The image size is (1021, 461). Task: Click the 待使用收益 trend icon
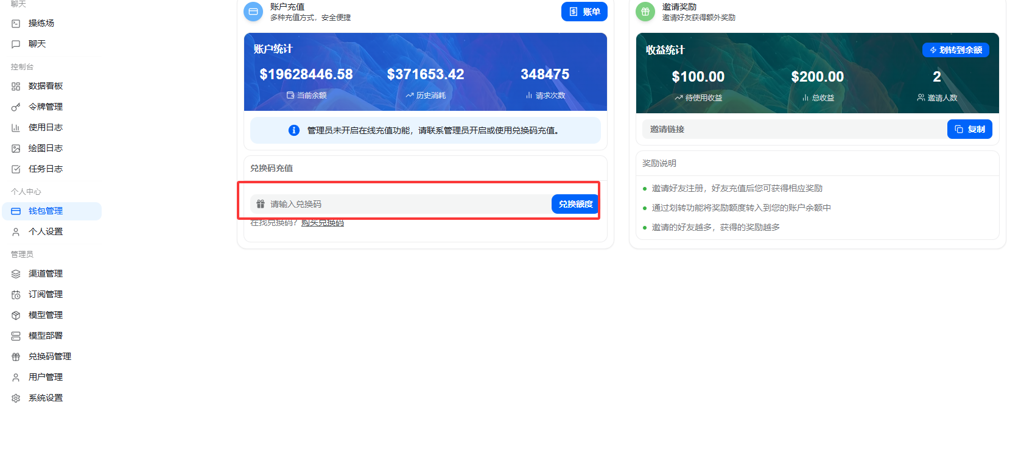[679, 97]
